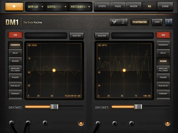Click the right panel's orange indicator light

click(x=167, y=123)
